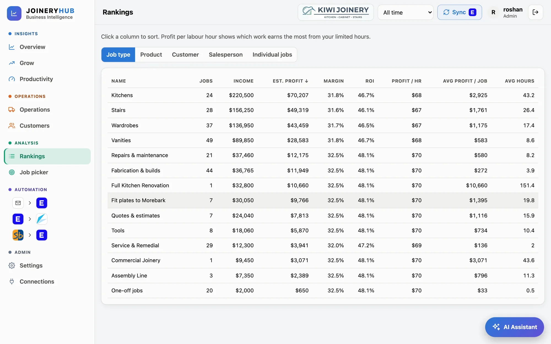Sort by the Est. Profit column header

coord(290,81)
